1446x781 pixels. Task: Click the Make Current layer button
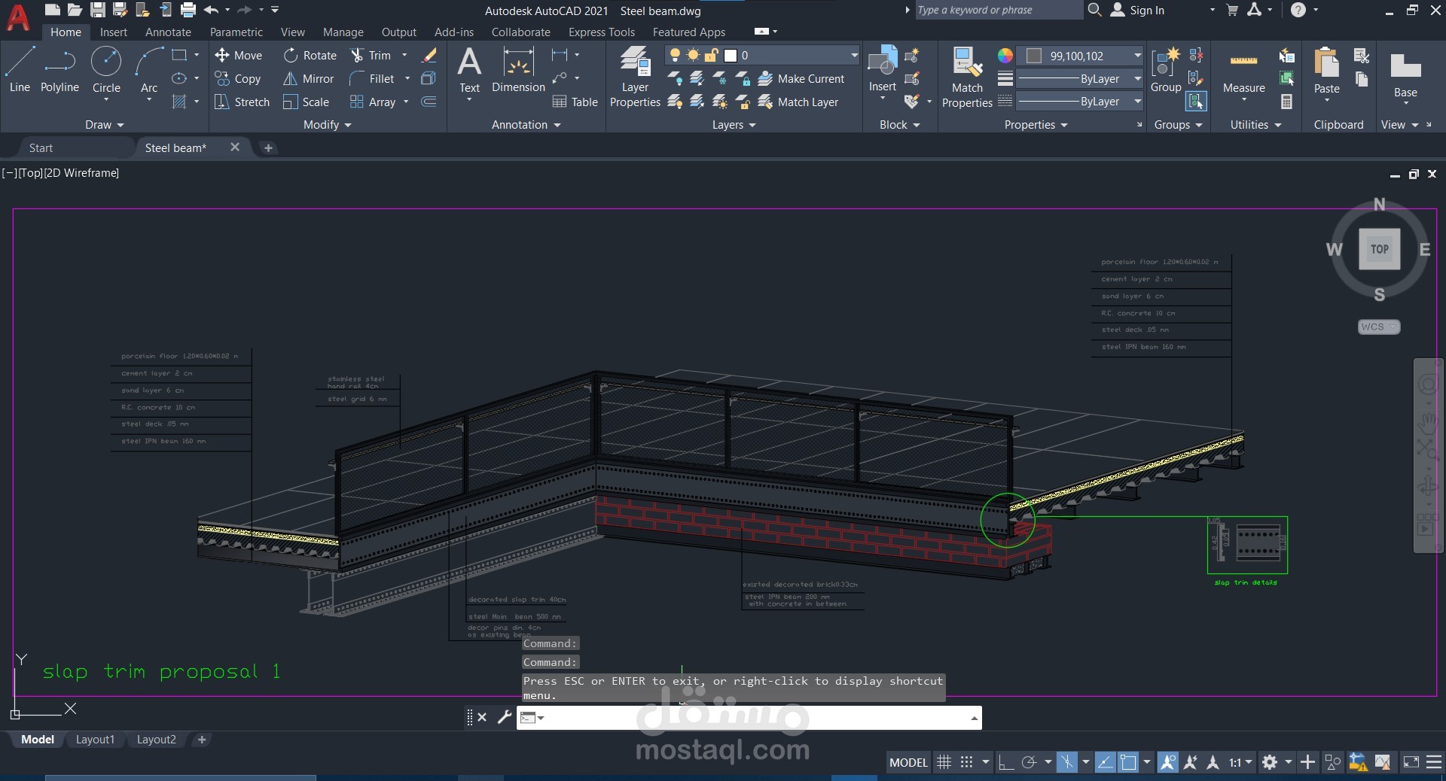(801, 78)
